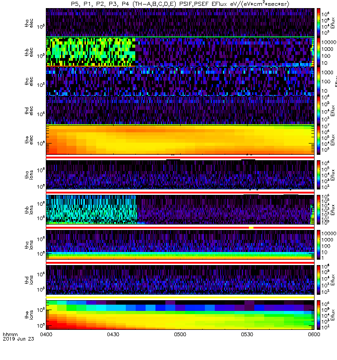Click the Eflux label of tha ions colorbar
The image size is (337, 360).
coord(333,175)
